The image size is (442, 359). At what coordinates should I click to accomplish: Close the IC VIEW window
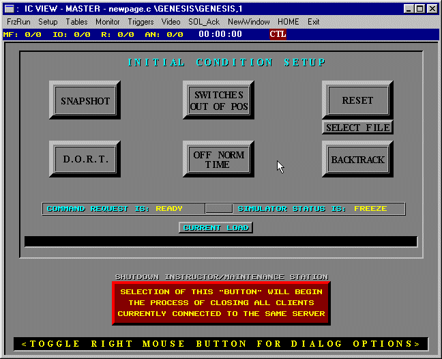[432, 9]
